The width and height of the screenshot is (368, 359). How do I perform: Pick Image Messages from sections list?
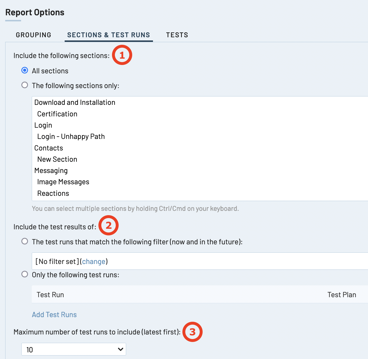63,182
